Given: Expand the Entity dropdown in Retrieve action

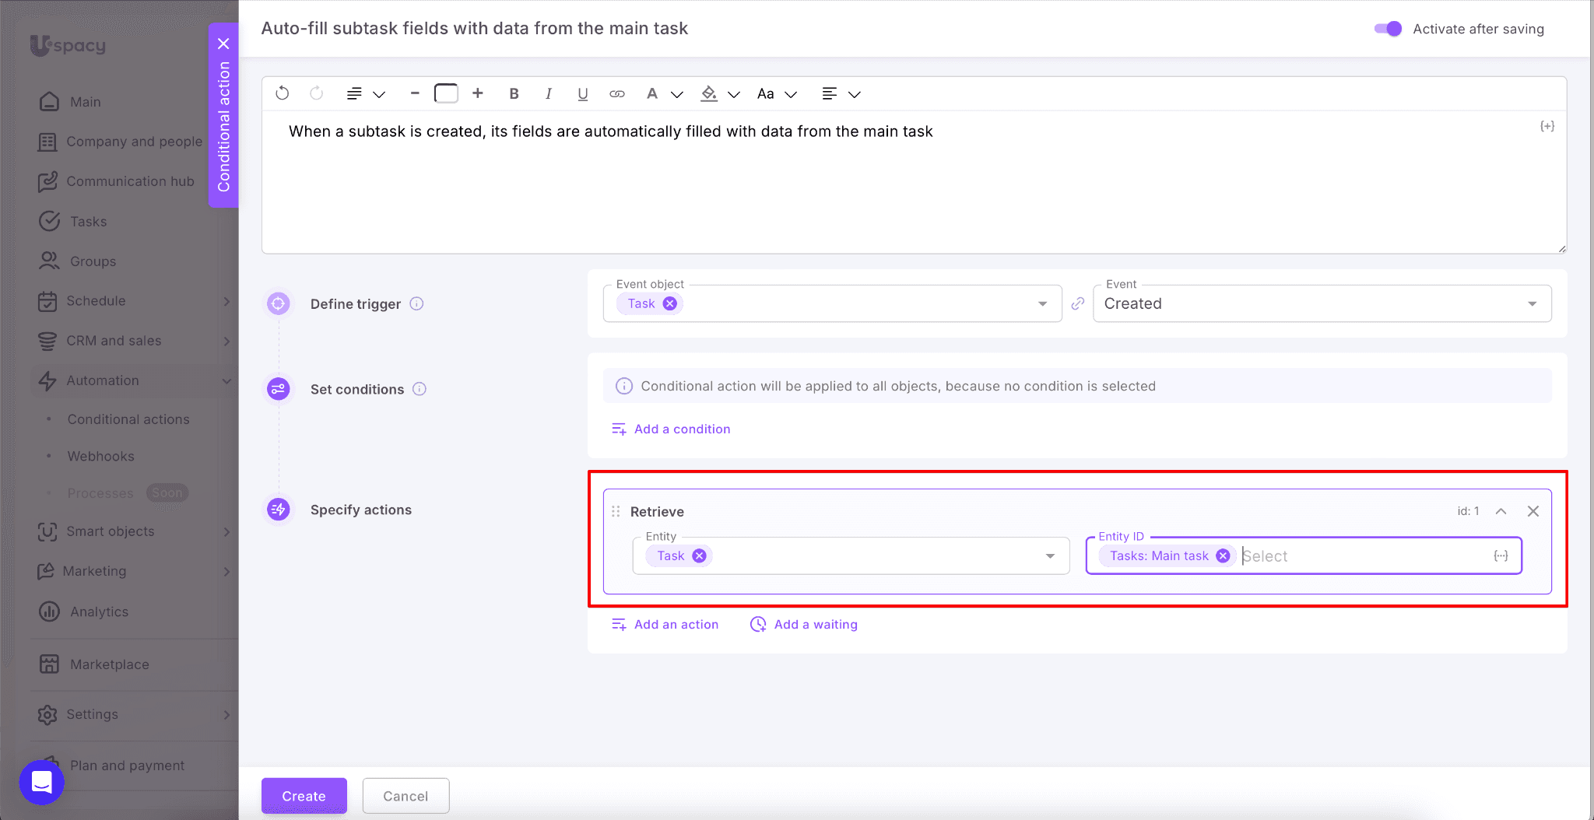Looking at the screenshot, I should [1050, 555].
